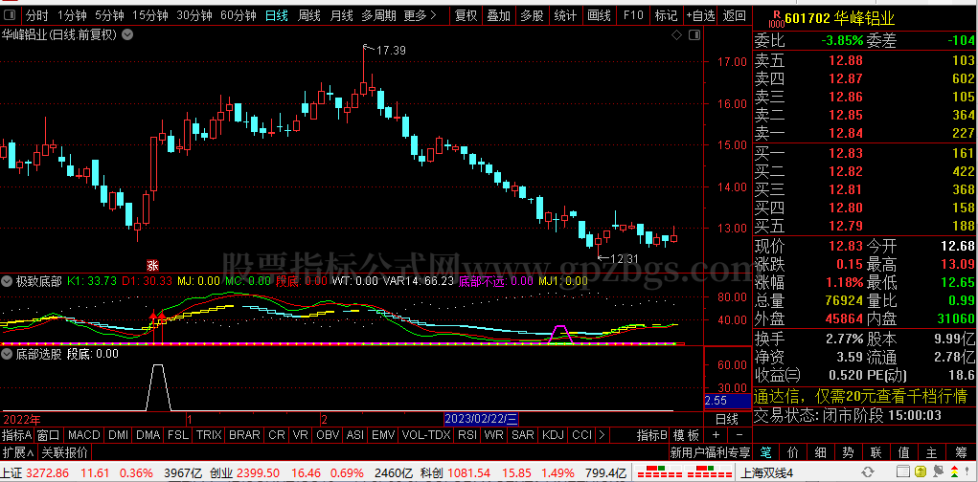Open the 模板 template tab
This screenshot has width=978, height=482.
pos(686,435)
